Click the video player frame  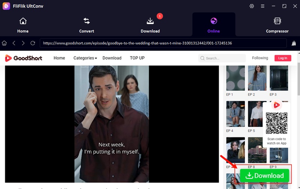(x=112, y=124)
